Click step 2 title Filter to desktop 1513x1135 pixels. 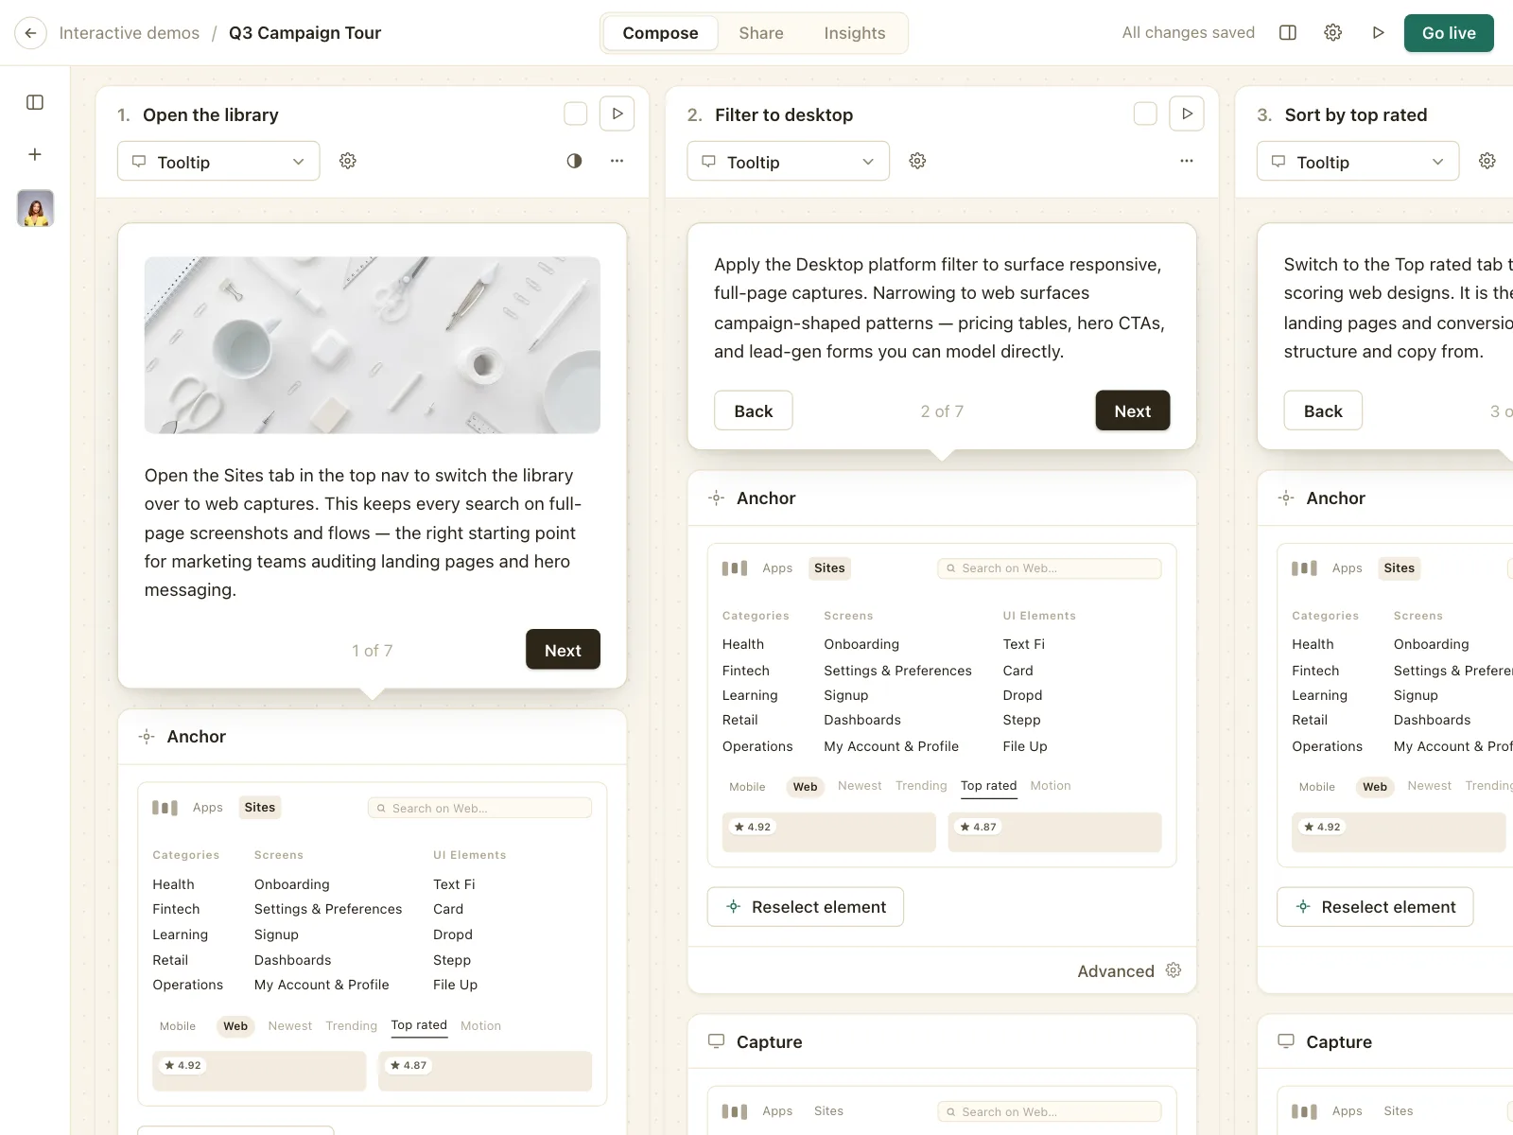tap(784, 114)
